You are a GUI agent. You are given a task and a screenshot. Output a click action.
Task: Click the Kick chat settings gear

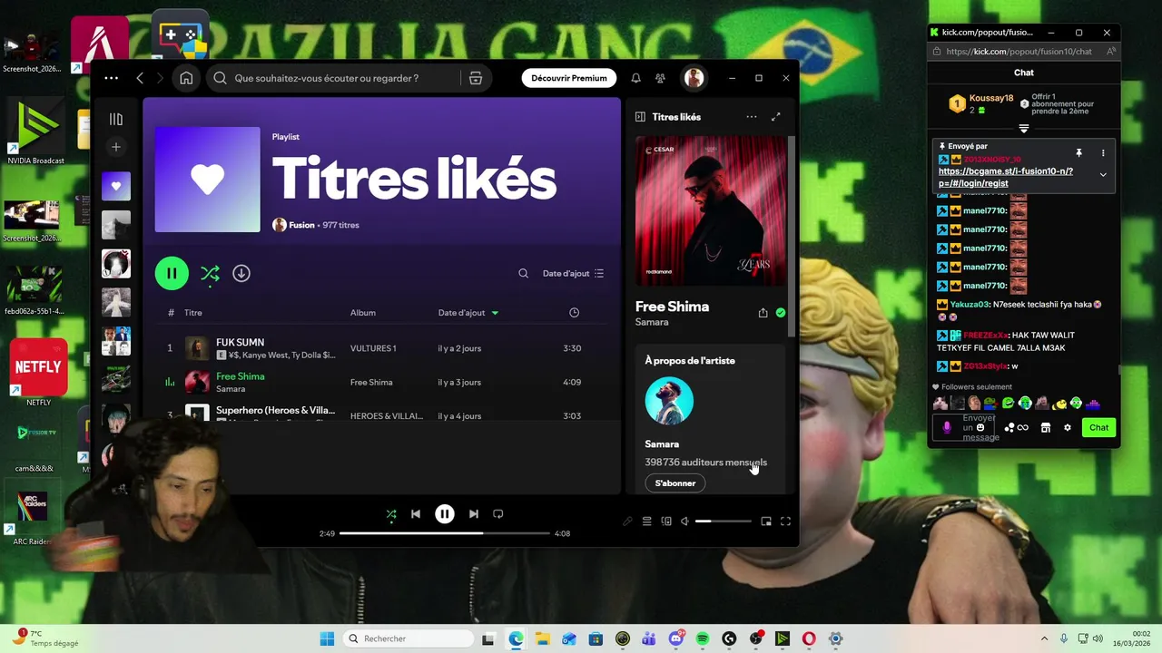[1068, 428]
